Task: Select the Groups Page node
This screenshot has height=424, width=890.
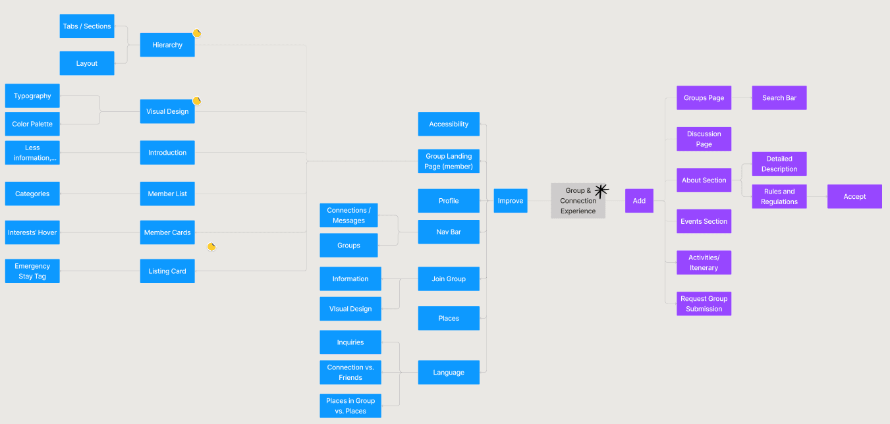Action: click(704, 97)
